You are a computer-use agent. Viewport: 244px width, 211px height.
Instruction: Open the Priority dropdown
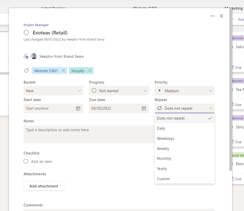185,91
